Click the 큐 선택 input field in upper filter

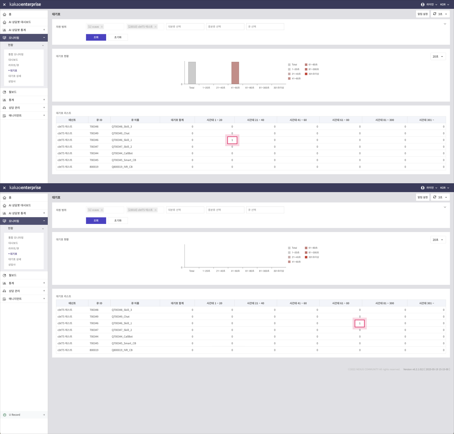point(265,27)
